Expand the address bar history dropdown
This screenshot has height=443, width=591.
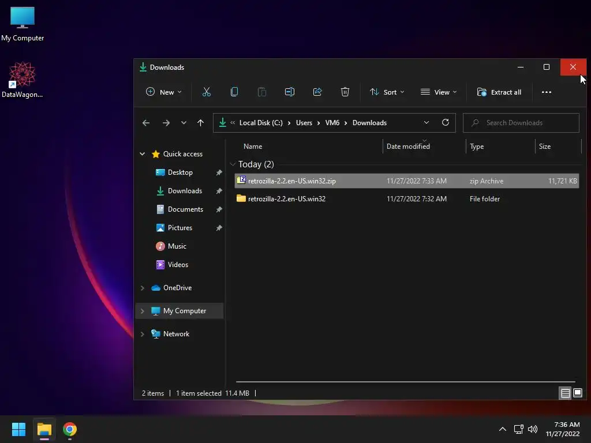point(427,122)
